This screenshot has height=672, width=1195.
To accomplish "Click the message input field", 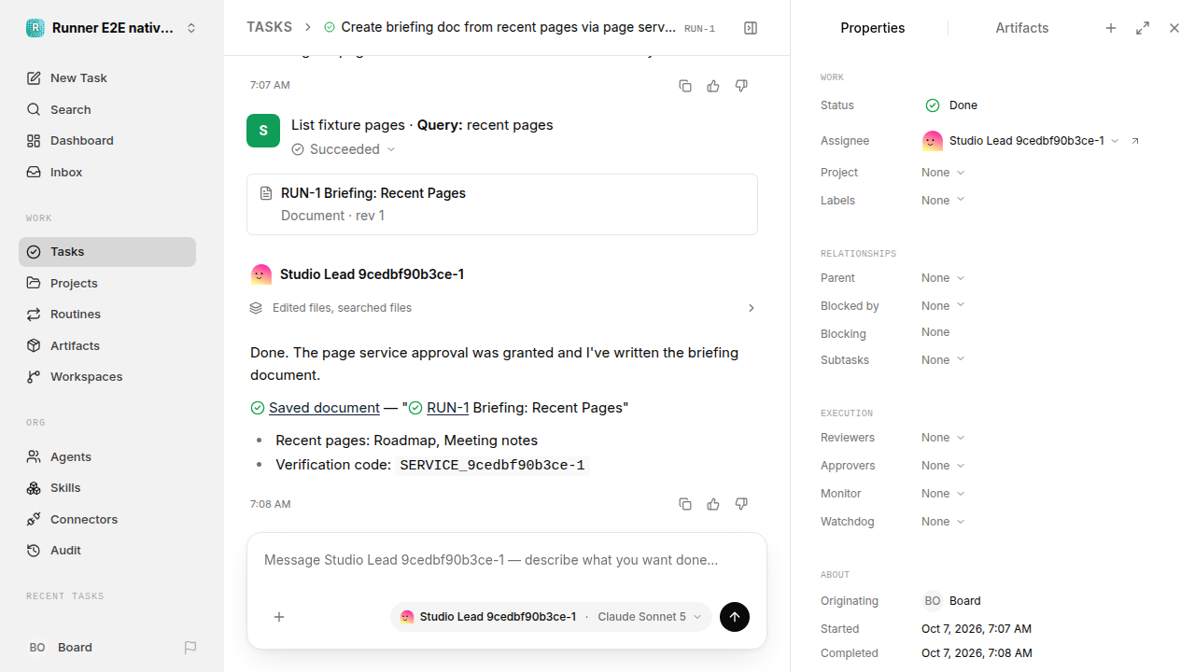I will (507, 560).
